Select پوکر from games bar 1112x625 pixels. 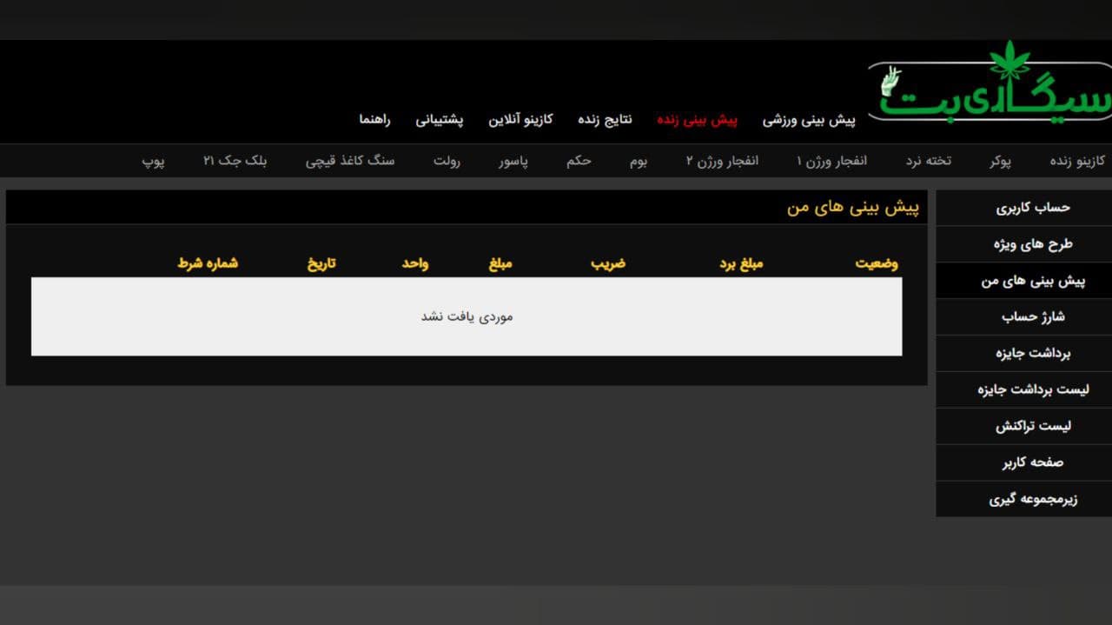click(1000, 161)
